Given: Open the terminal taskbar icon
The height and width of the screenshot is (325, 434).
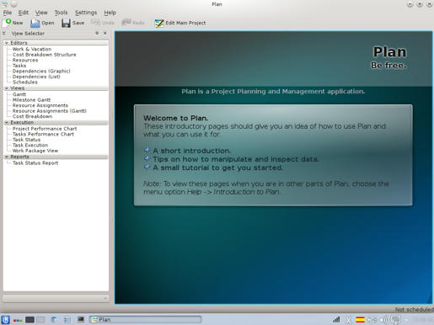Looking at the screenshot, I should [x=81, y=319].
